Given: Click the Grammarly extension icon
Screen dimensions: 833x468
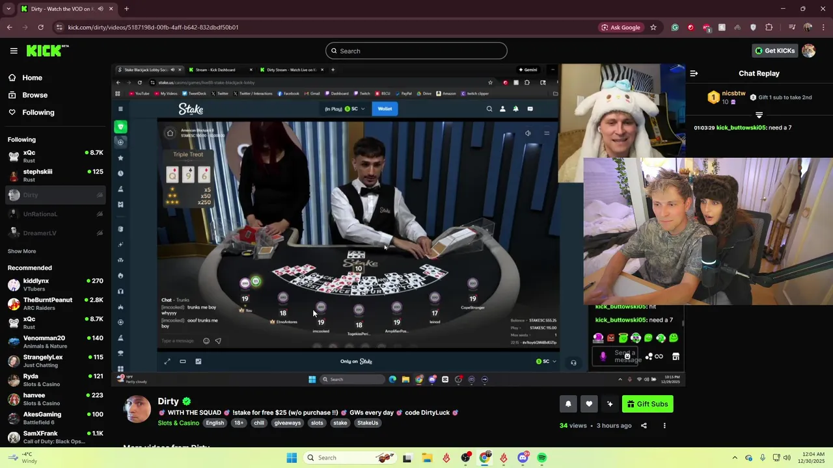Looking at the screenshot, I should tap(675, 27).
